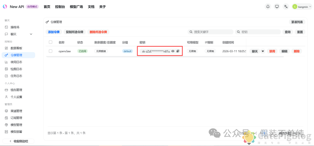Reveal the openclaw key with eye icon
The image size is (314, 146).
173,51
